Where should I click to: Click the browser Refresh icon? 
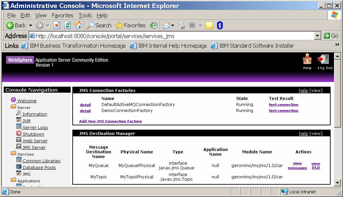pos(68,25)
